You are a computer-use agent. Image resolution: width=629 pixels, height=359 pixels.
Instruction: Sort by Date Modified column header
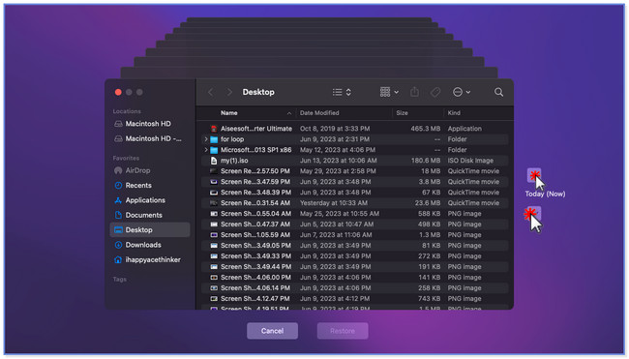[x=319, y=113]
